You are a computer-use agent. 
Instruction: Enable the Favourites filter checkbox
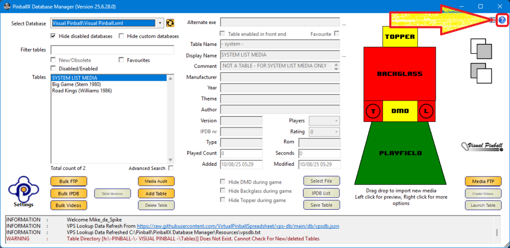[121, 60]
